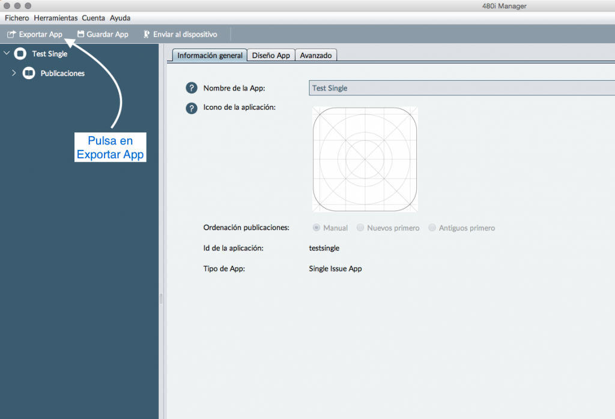Image resolution: width=615 pixels, height=419 pixels.
Task: Open the Cuenta menu
Action: coord(94,18)
